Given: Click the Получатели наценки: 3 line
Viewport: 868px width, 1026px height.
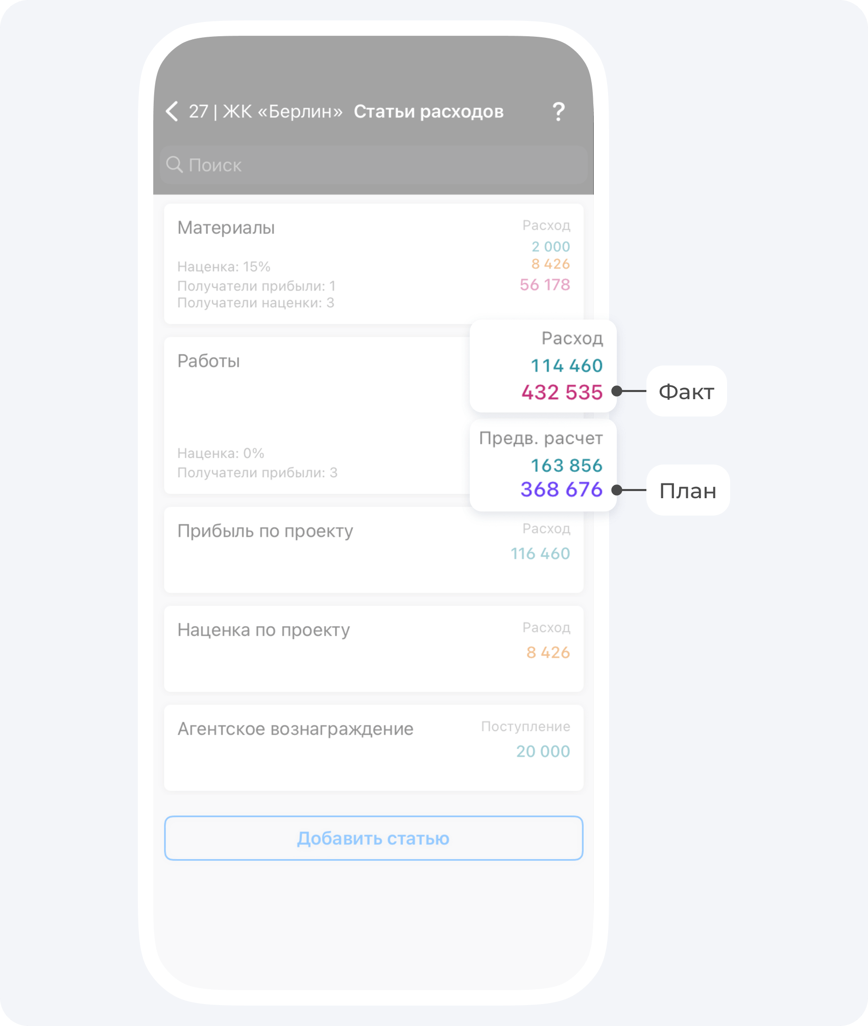Looking at the screenshot, I should (255, 303).
